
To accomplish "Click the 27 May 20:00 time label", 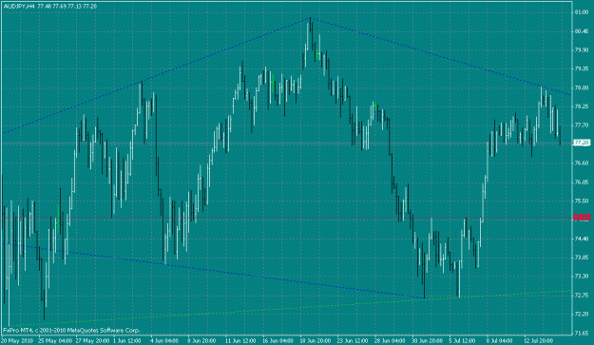I will (93, 340).
